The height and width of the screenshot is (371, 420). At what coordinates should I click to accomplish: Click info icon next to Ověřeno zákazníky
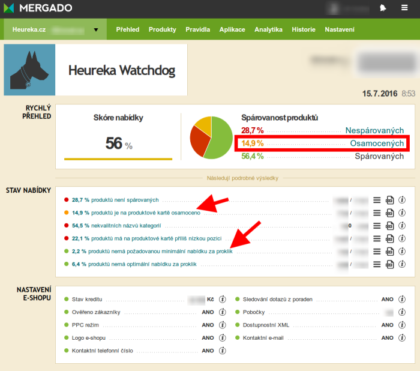223,312
